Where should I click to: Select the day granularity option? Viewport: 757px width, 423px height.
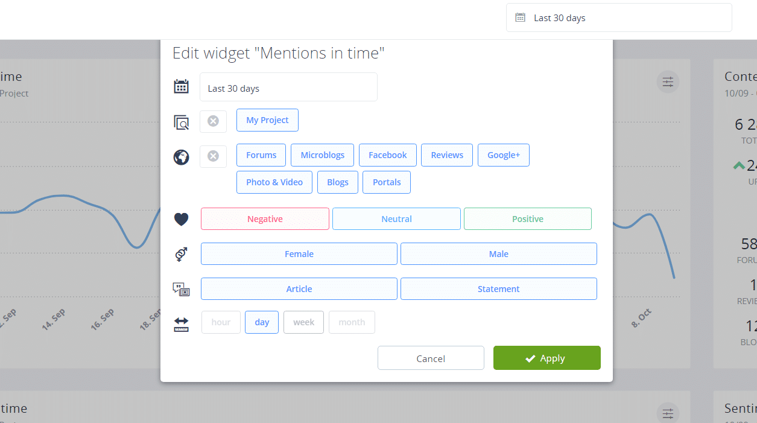[x=262, y=322]
